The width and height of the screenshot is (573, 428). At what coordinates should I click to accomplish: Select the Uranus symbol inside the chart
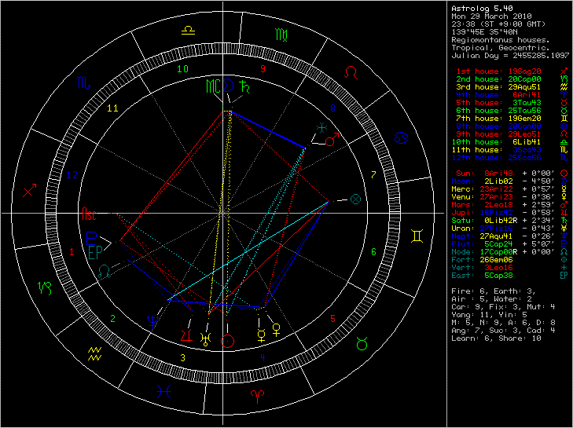click(205, 339)
